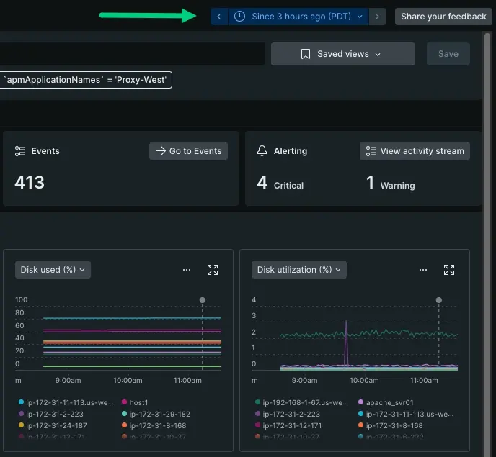Click Share your feedback button
The width and height of the screenshot is (496, 457).
(443, 17)
